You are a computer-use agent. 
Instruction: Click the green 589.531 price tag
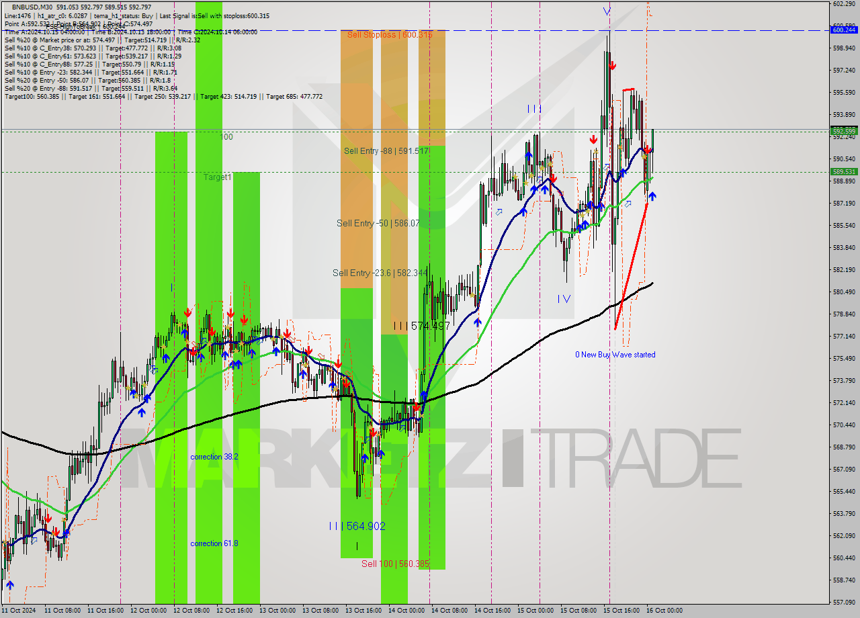(x=844, y=172)
